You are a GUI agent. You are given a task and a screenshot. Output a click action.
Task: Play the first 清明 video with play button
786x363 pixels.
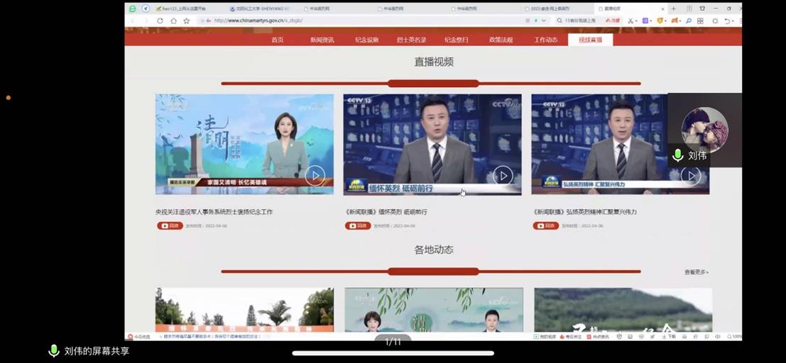[x=315, y=175]
